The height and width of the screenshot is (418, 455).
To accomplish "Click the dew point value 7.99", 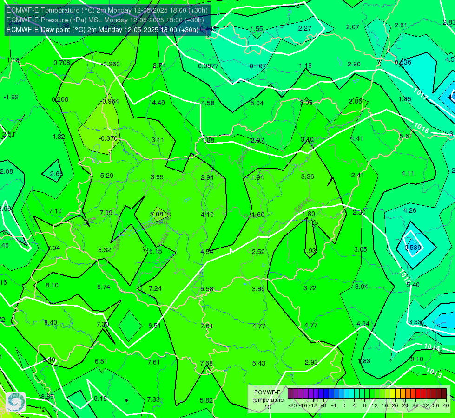I will pyautogui.click(x=106, y=213).
